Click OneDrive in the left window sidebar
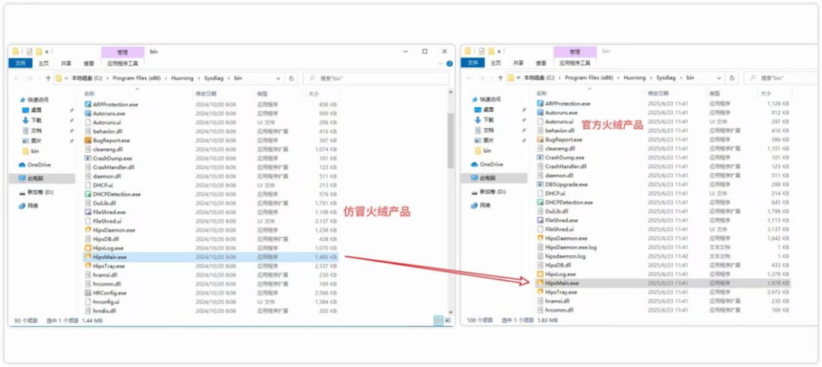 (38, 164)
